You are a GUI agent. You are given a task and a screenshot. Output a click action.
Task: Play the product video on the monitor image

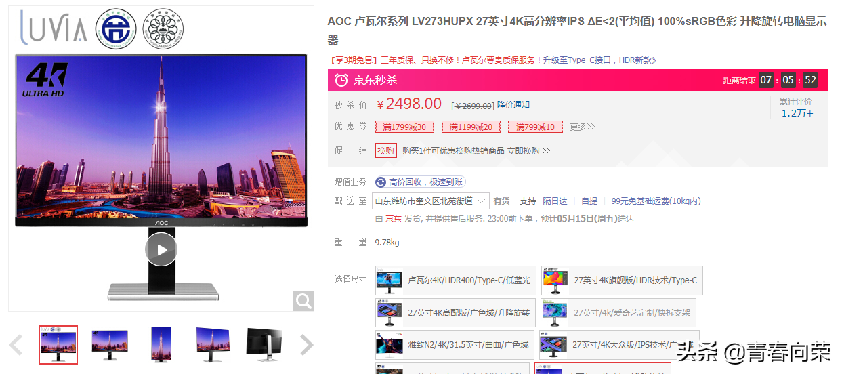coord(161,249)
